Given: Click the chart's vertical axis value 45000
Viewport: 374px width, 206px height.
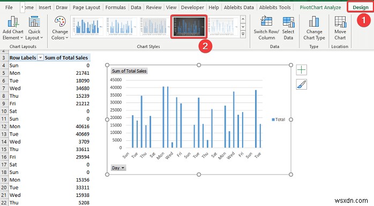Looking at the screenshot, I should click(x=116, y=80).
